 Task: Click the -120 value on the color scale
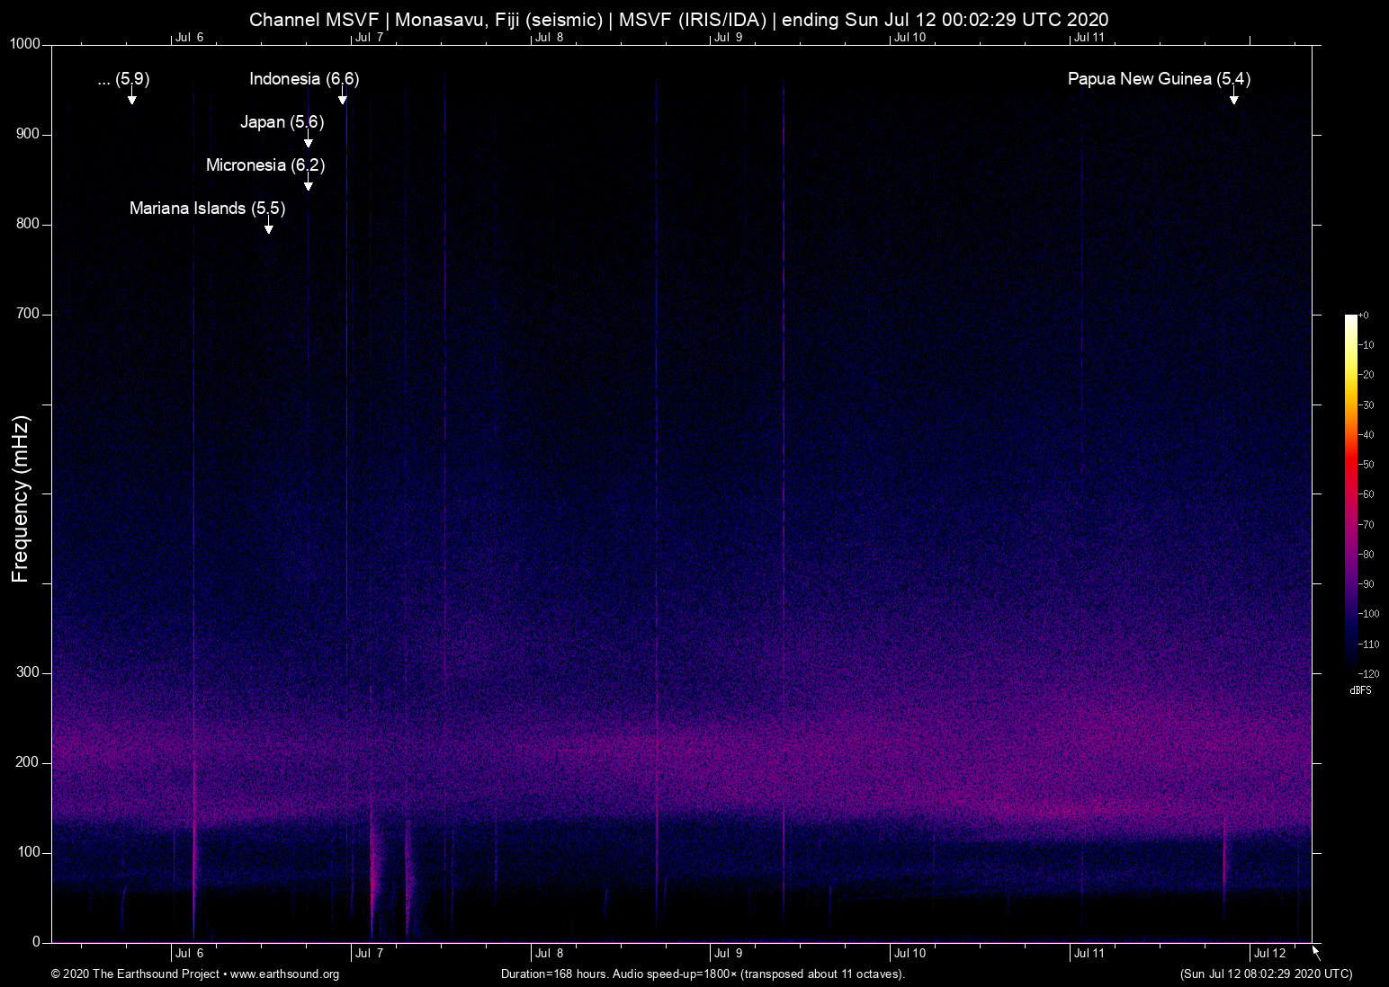(x=1368, y=673)
